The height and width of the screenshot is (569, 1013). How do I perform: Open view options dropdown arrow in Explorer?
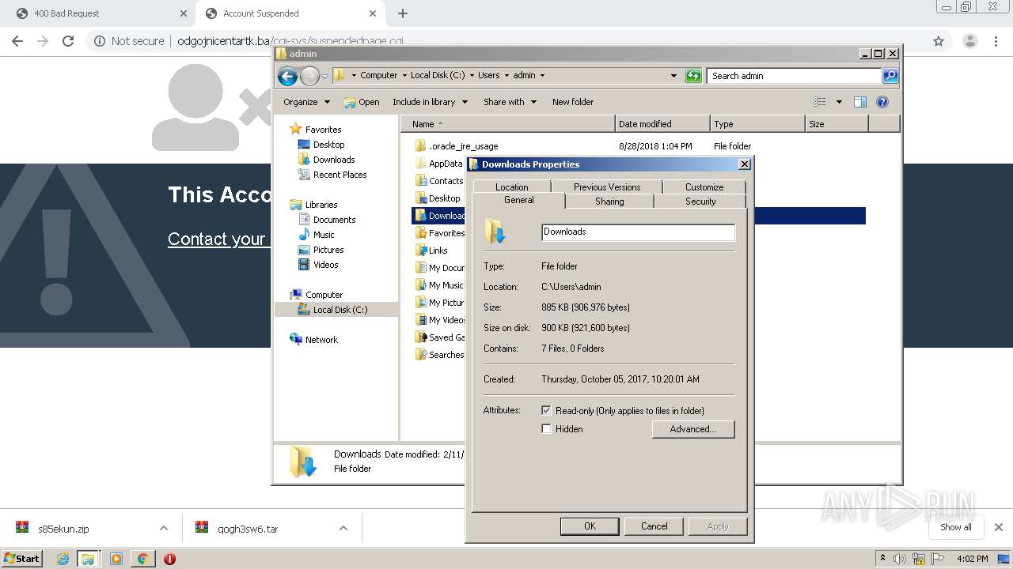click(839, 102)
